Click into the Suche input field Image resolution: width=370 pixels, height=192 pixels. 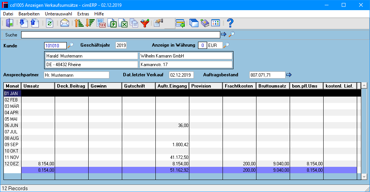click(x=121, y=35)
